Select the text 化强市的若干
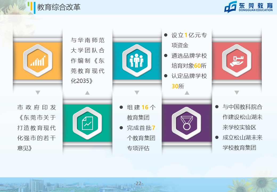Viewport: 277px width, 192px height. tap(37, 138)
